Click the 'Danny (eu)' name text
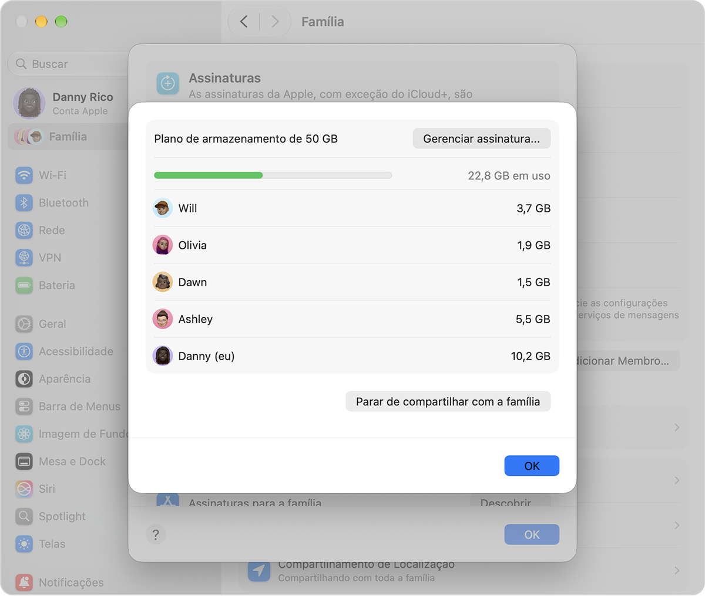Viewport: 705px width, 596px height. click(206, 356)
